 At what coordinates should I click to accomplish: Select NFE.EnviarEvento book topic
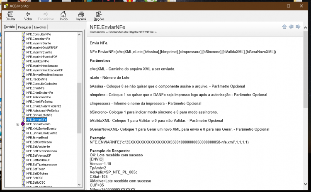point(38,124)
